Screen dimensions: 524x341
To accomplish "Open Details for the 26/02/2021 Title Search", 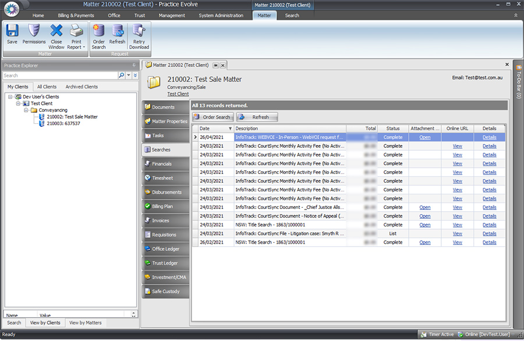I will click(x=489, y=243).
